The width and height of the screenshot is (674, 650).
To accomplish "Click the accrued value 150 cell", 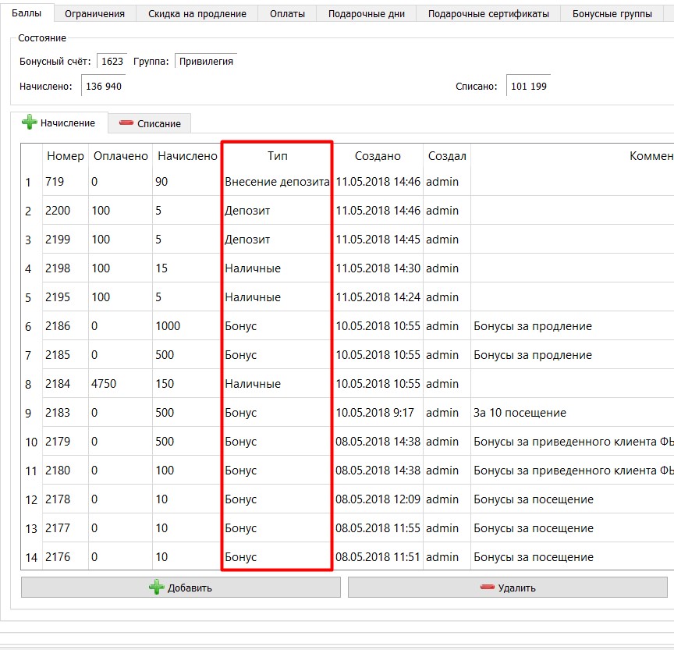I will [x=186, y=383].
